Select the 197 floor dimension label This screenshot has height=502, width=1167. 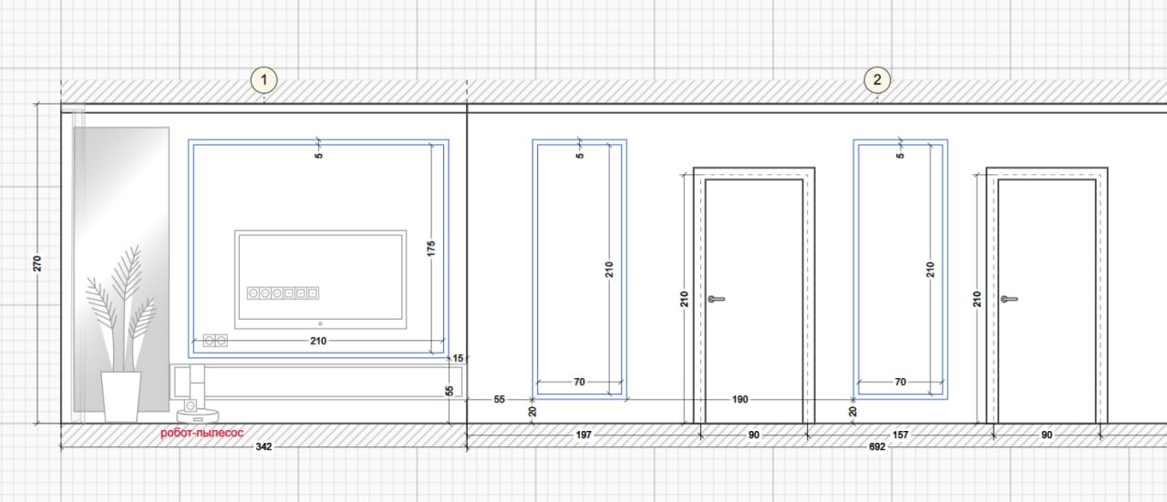pos(584,435)
